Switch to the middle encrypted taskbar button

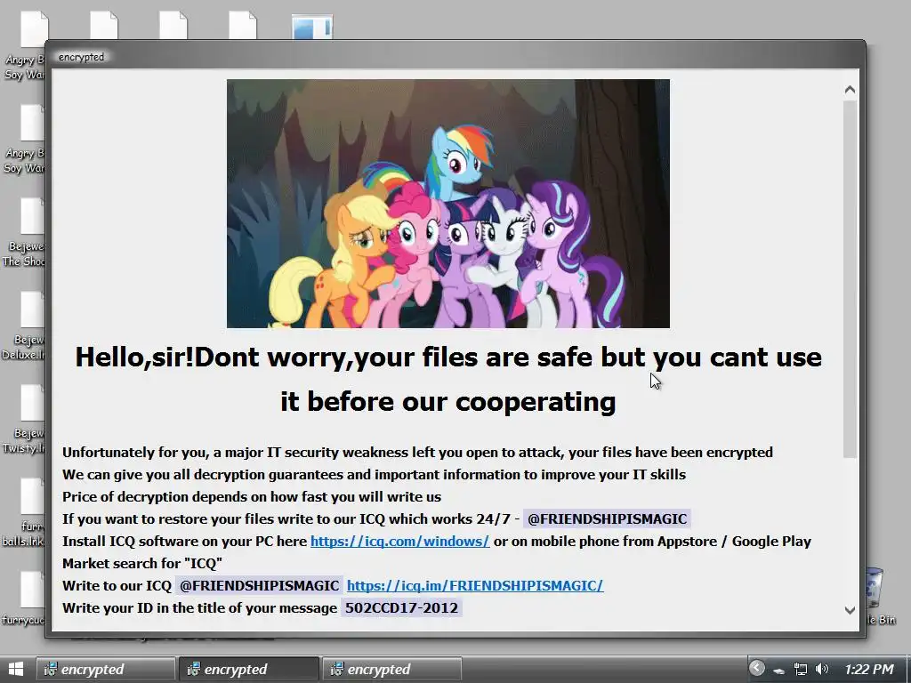tap(249, 669)
